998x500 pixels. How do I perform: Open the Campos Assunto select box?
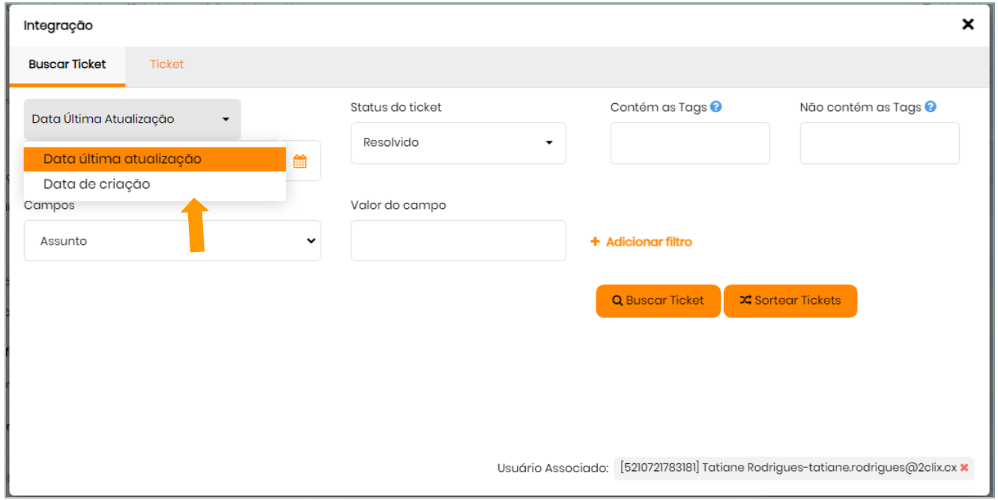click(172, 241)
